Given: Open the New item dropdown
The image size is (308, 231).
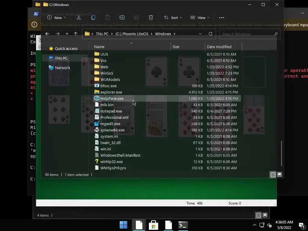Looking at the screenshot, I should click(x=57, y=18).
